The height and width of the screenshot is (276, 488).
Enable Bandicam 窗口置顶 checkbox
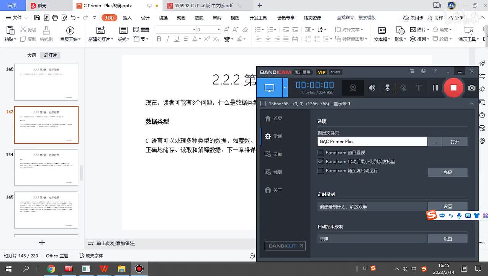pos(321,153)
